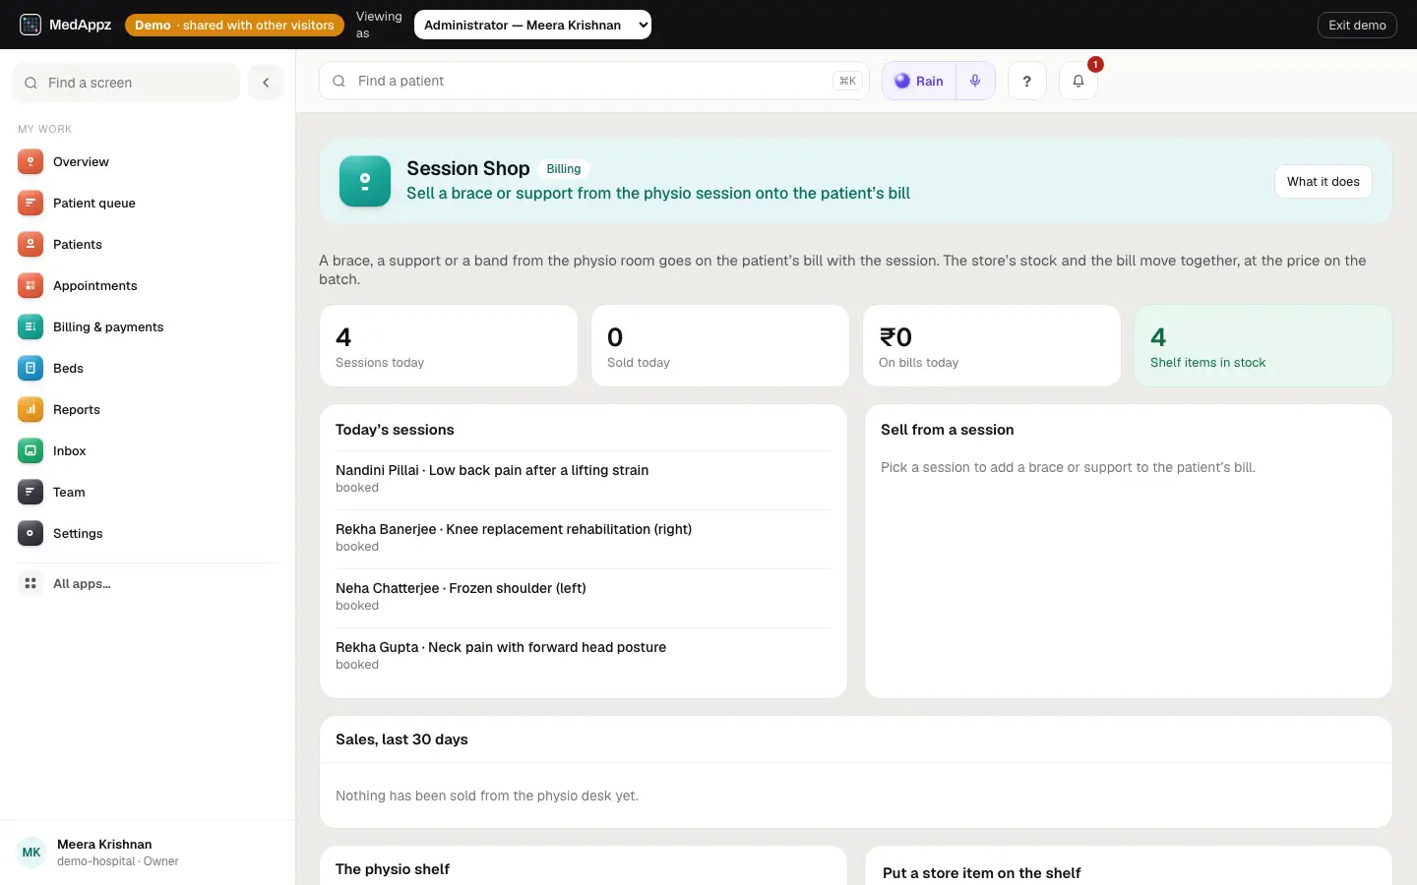Screen dimensions: 1417x885
Task: Open the Settings sidebar icon
Action: click(x=31, y=533)
